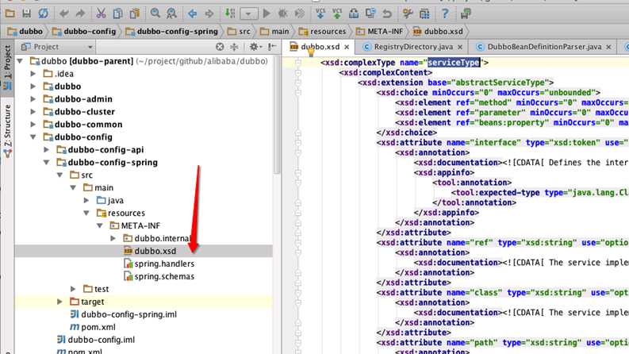Click the selected 'serviceType' text in editor
This screenshot has height=354, width=629.
454,63
